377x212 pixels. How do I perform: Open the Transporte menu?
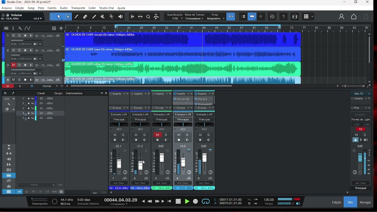tap(78, 8)
